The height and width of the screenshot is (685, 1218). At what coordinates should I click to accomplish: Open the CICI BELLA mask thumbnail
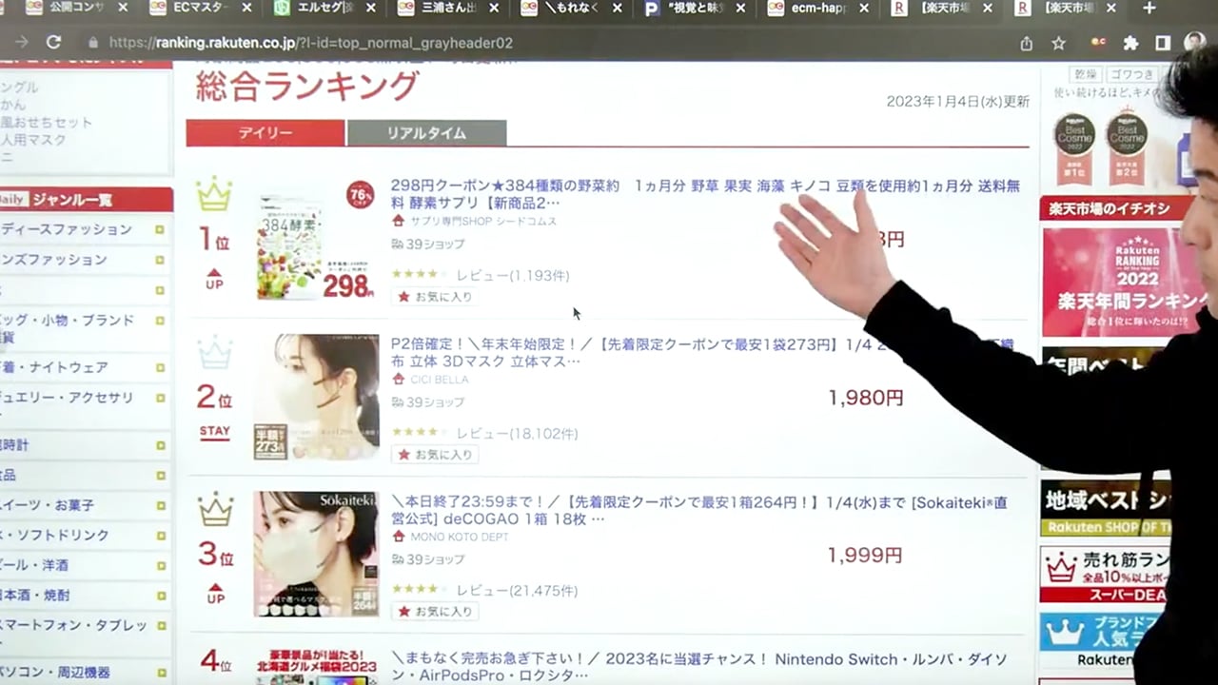click(317, 397)
